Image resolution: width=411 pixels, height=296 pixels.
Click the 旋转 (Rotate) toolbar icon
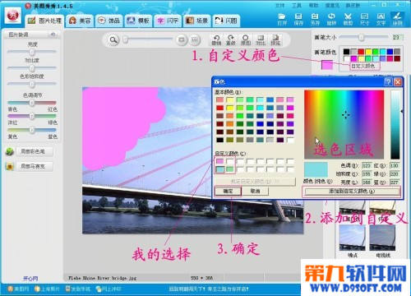click(331, 19)
